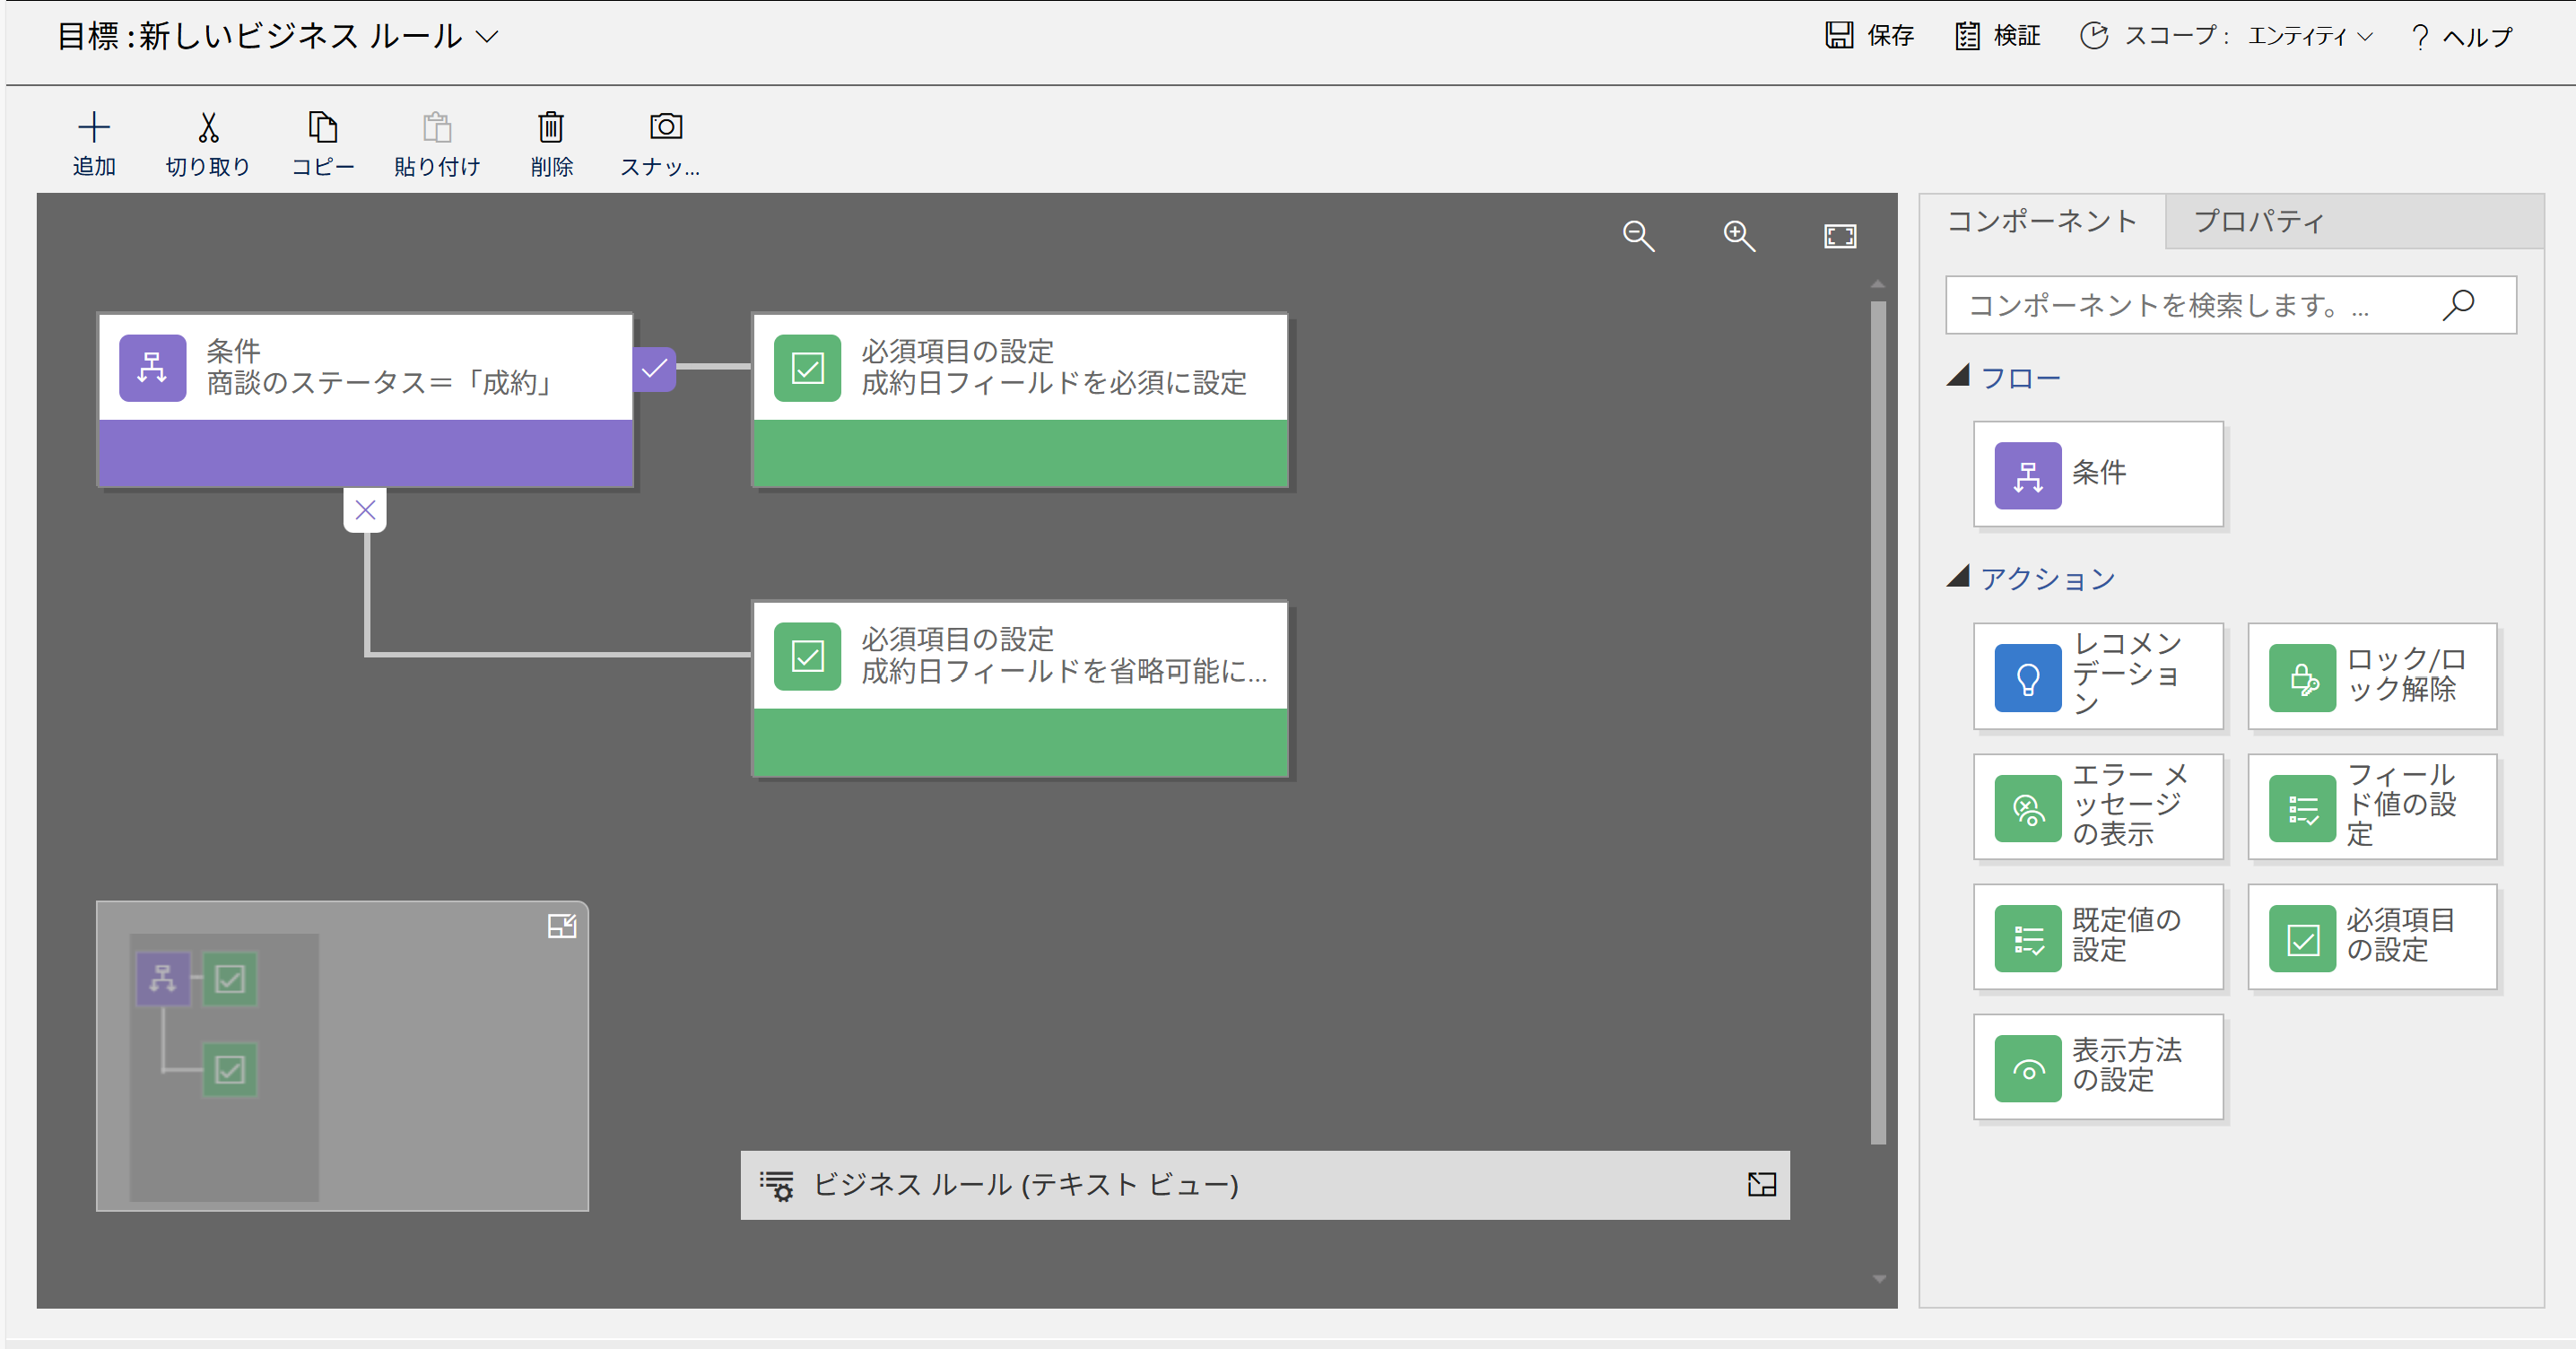Click the zoom in magnifier icon

1739,236
